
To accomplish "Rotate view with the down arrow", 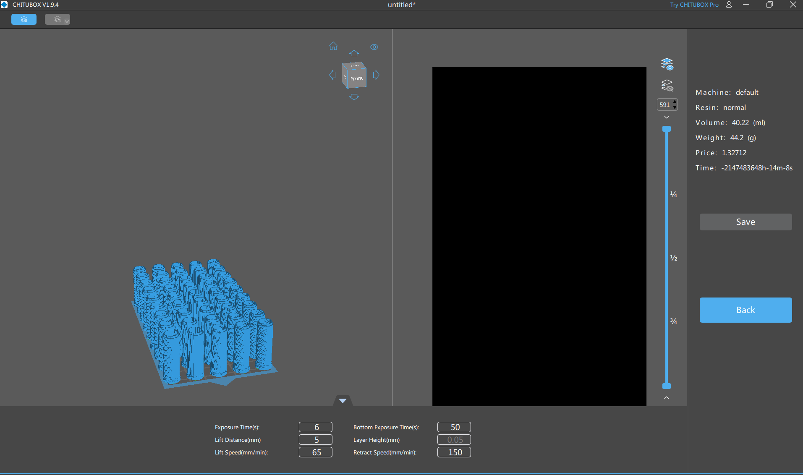I will 354,97.
